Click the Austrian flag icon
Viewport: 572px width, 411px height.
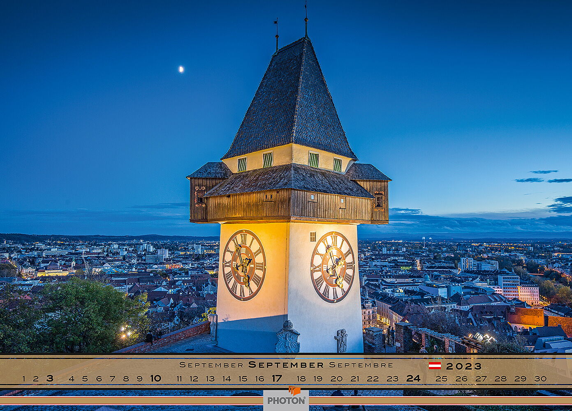435,366
